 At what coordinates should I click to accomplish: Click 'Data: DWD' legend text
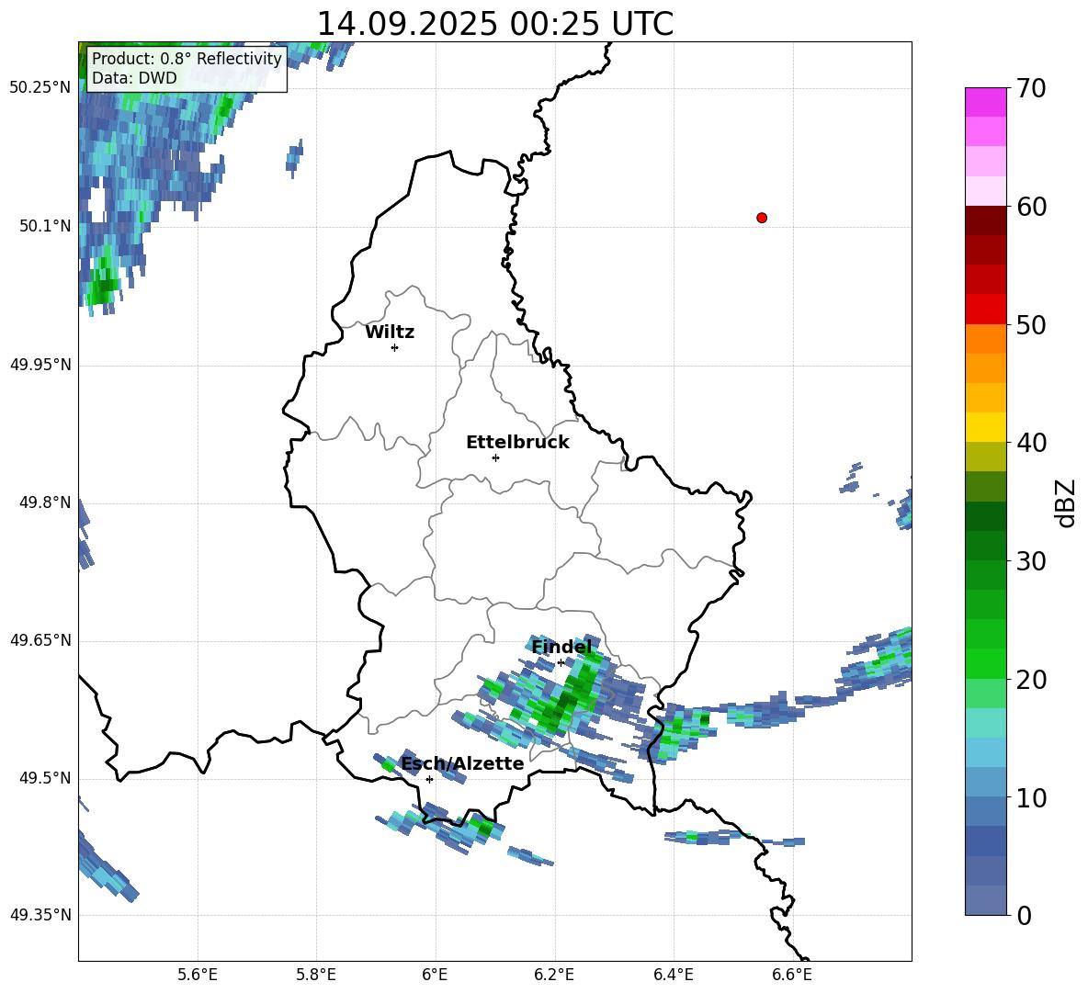point(134,78)
